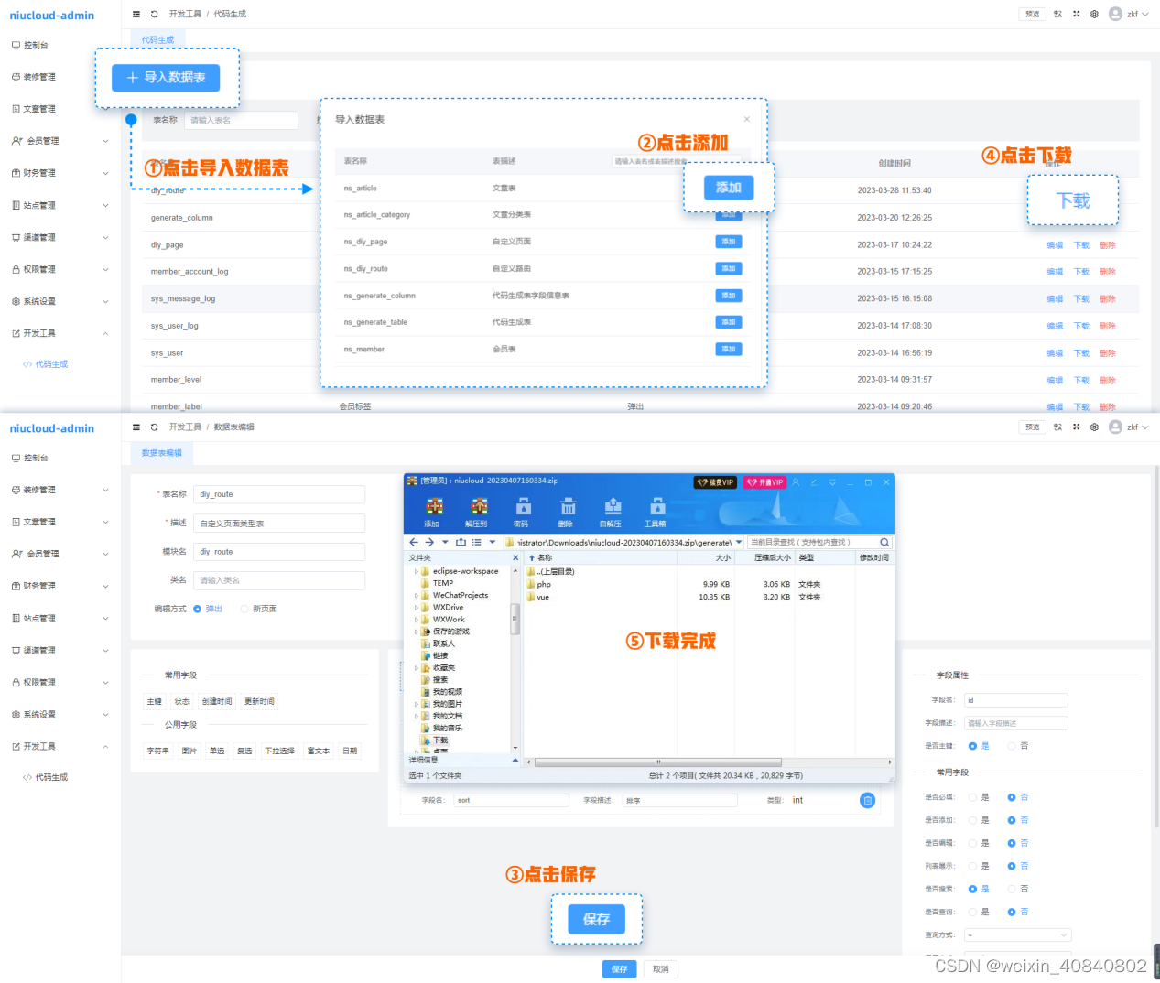
Task: Select the 自解压 (Self-extract) tool
Action: pyautogui.click(x=612, y=511)
